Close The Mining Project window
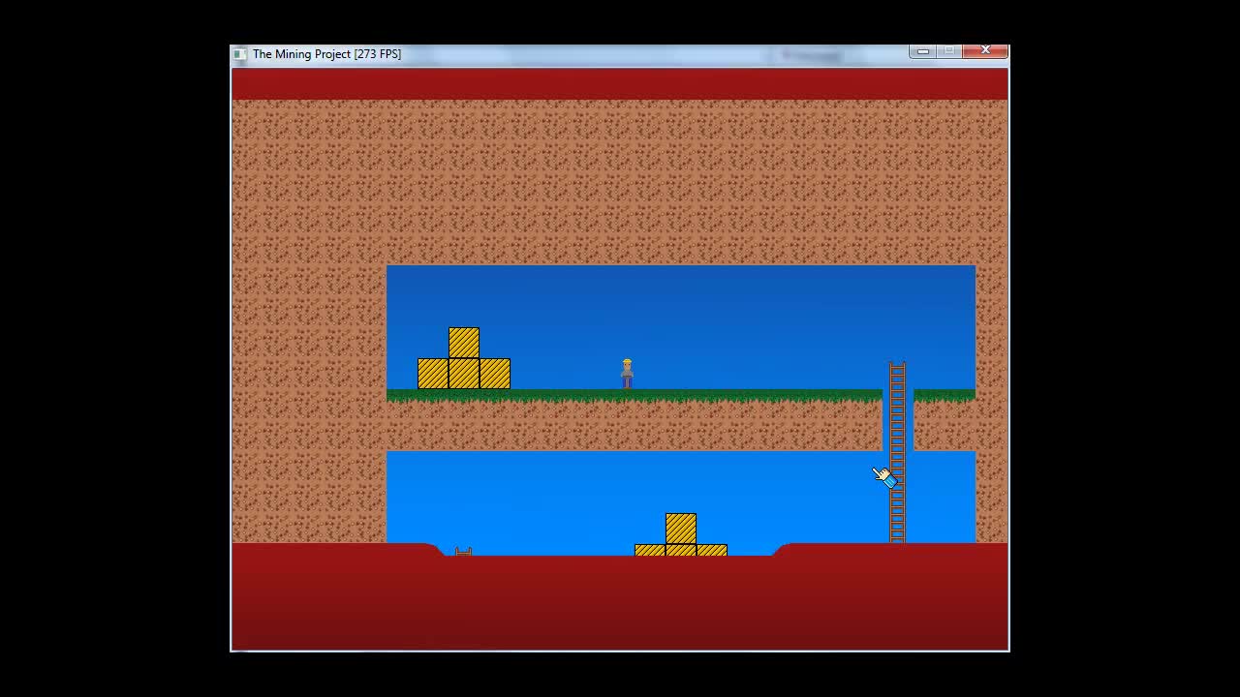The height and width of the screenshot is (697, 1240). click(985, 50)
